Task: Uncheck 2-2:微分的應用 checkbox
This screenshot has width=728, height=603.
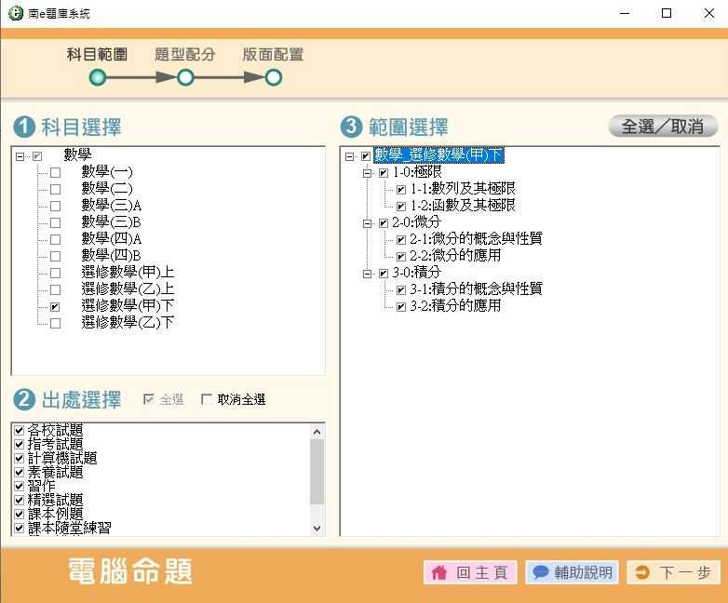Action: 401,256
